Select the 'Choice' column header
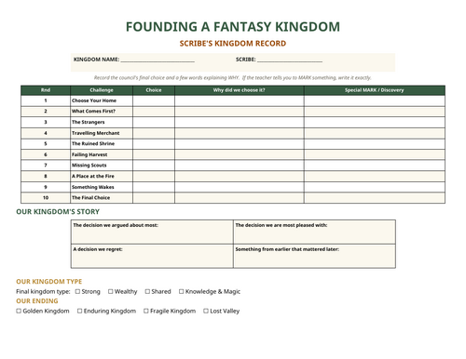 pyautogui.click(x=154, y=90)
